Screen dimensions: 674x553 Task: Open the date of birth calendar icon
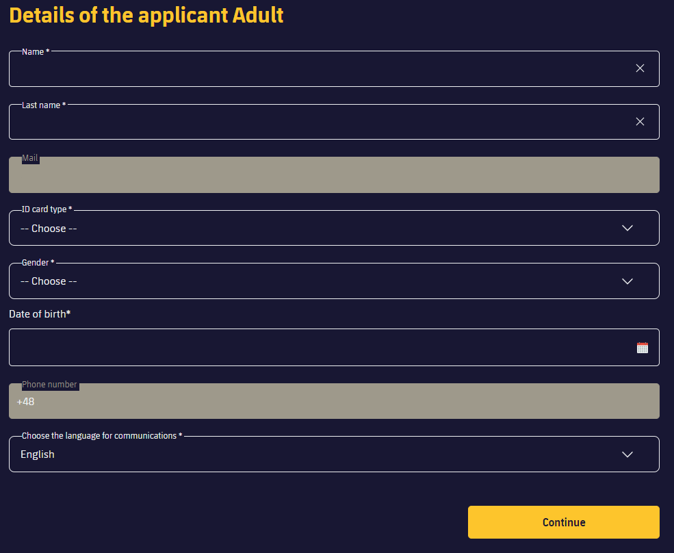pyautogui.click(x=643, y=348)
